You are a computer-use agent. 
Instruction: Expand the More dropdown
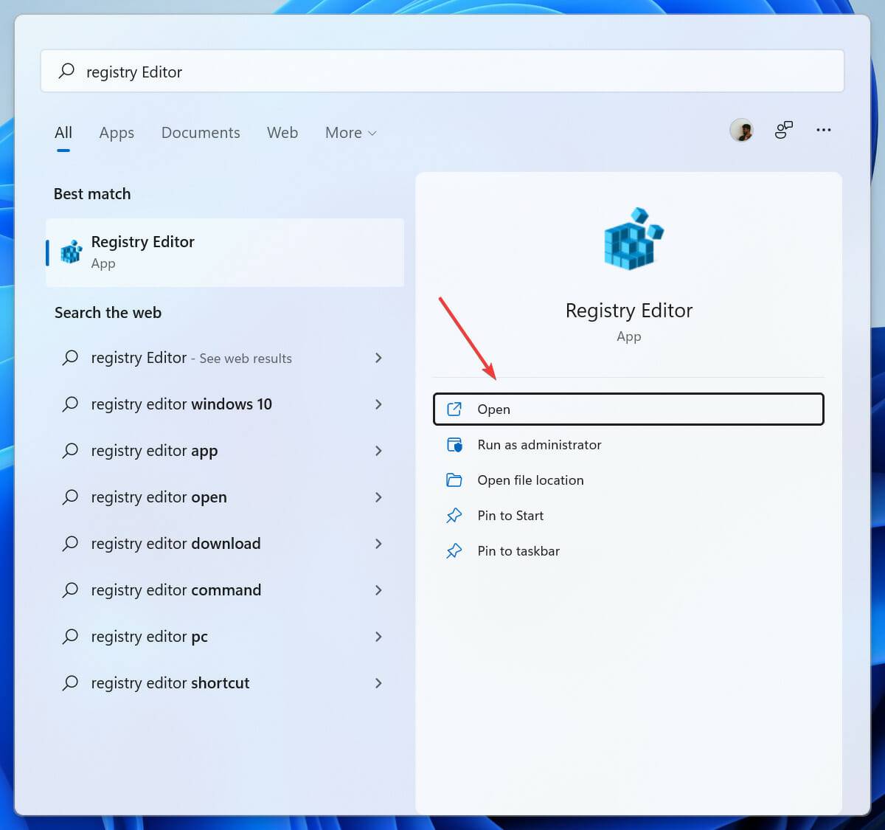point(351,133)
